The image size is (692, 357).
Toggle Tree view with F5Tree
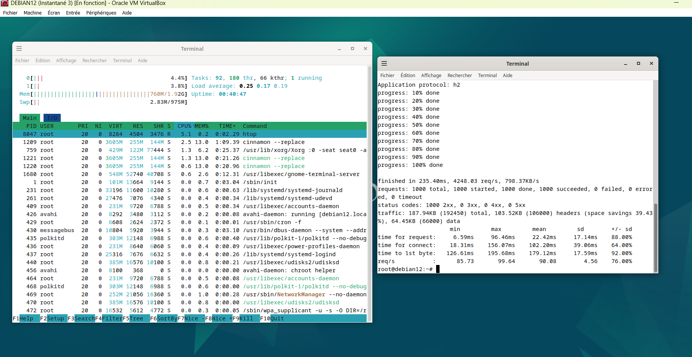[136, 318]
